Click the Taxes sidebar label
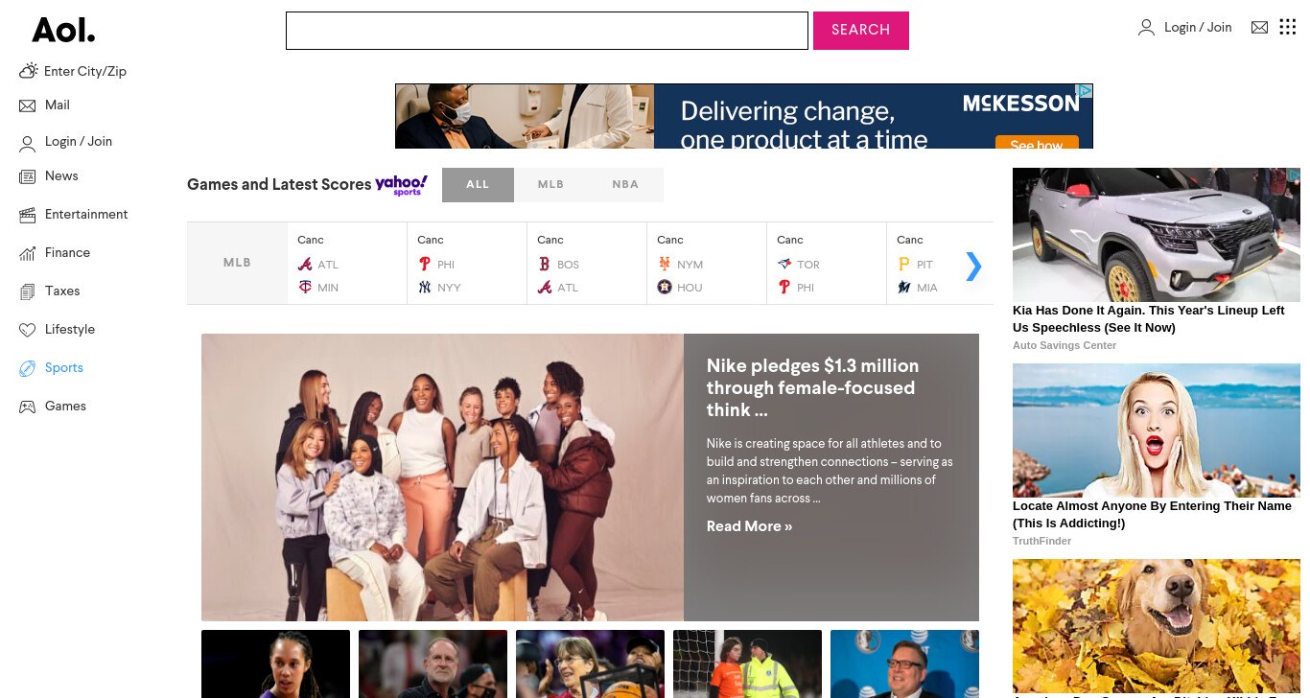The width and height of the screenshot is (1310, 698). [x=62, y=291]
